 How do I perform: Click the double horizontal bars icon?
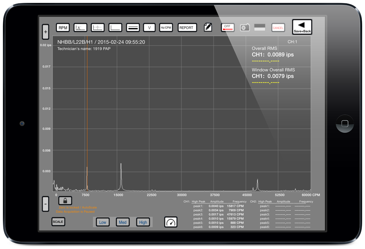pyautogui.click(x=133, y=28)
